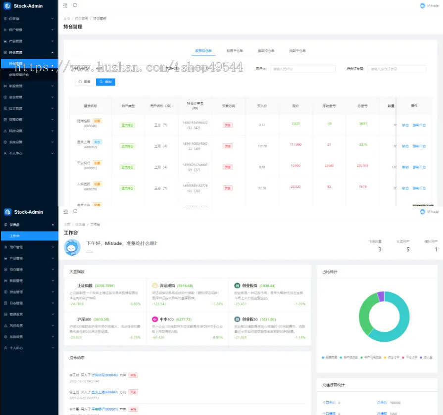443x415 pixels.
Task: Click the refresh icon on the 工作台 page header
Action: click(75, 211)
